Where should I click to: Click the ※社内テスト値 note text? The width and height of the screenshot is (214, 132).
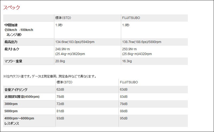point(50,76)
